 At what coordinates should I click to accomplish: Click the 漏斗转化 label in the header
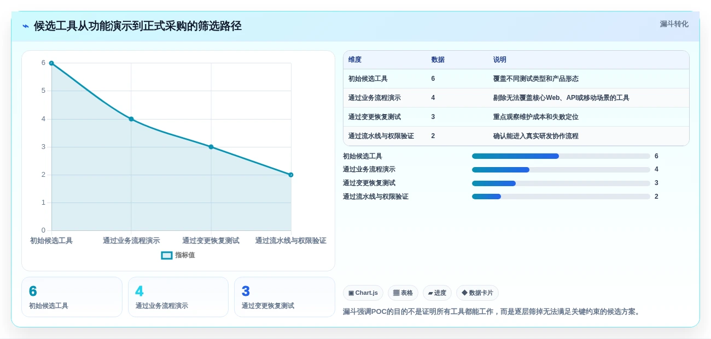coord(674,24)
